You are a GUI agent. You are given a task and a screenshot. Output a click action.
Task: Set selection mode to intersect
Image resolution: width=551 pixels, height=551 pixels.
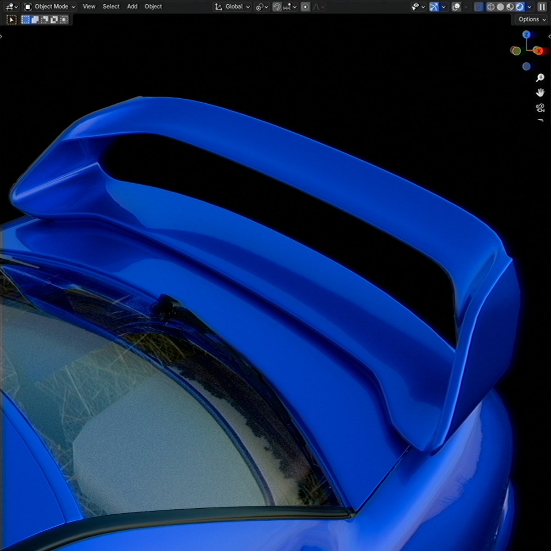[63, 20]
